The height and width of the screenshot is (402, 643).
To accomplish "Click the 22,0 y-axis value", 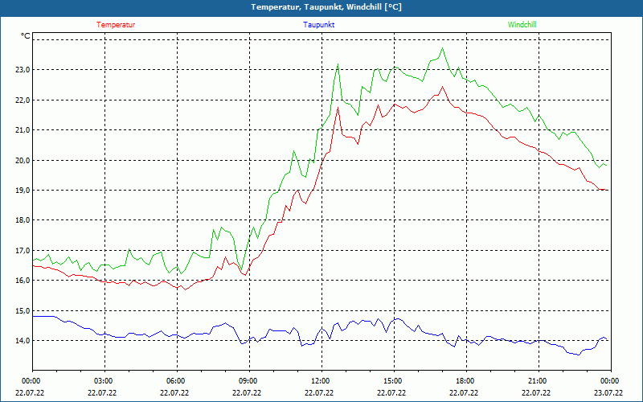I will pos(22,100).
